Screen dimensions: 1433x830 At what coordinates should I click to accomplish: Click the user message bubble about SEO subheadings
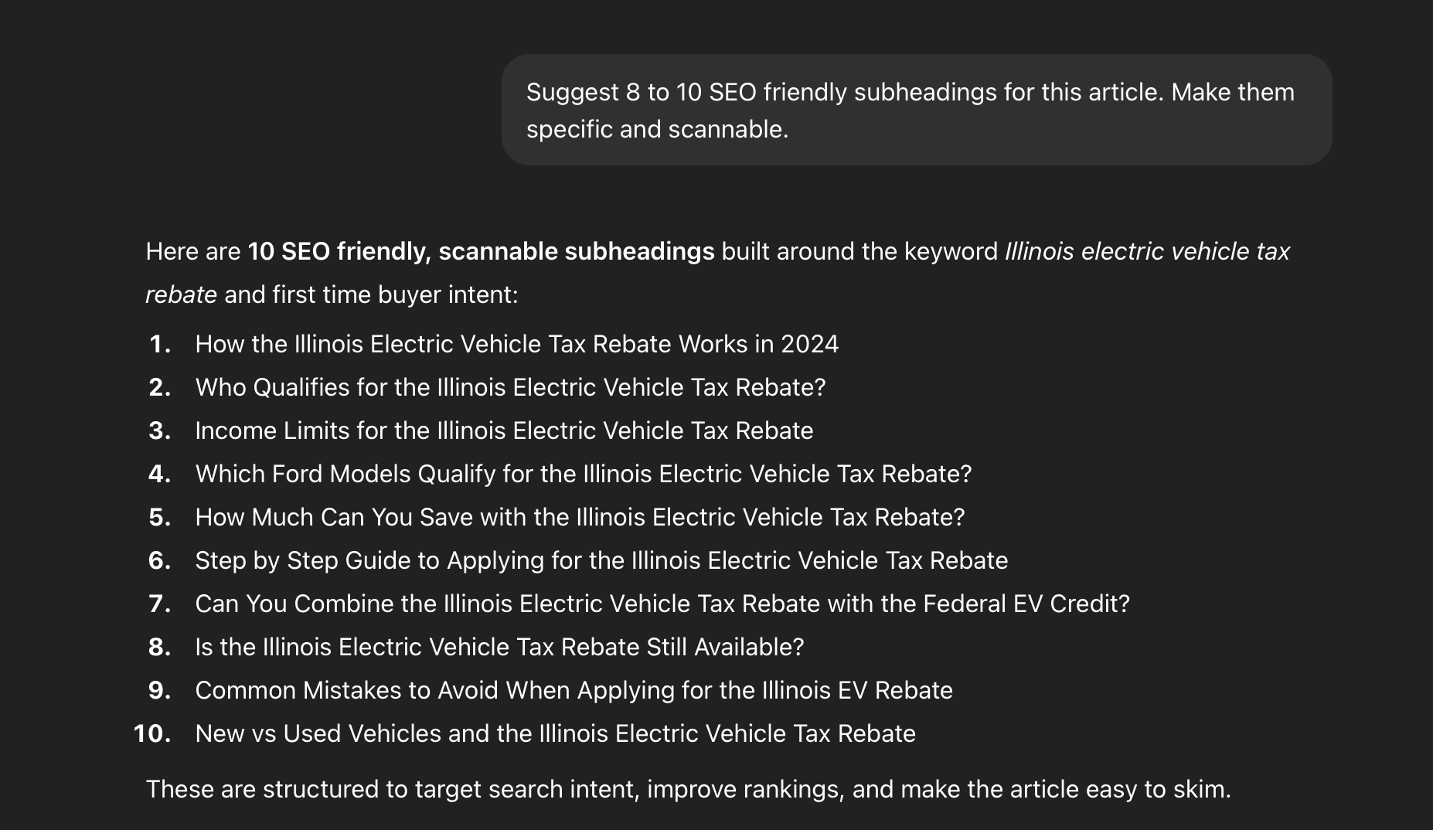click(917, 110)
